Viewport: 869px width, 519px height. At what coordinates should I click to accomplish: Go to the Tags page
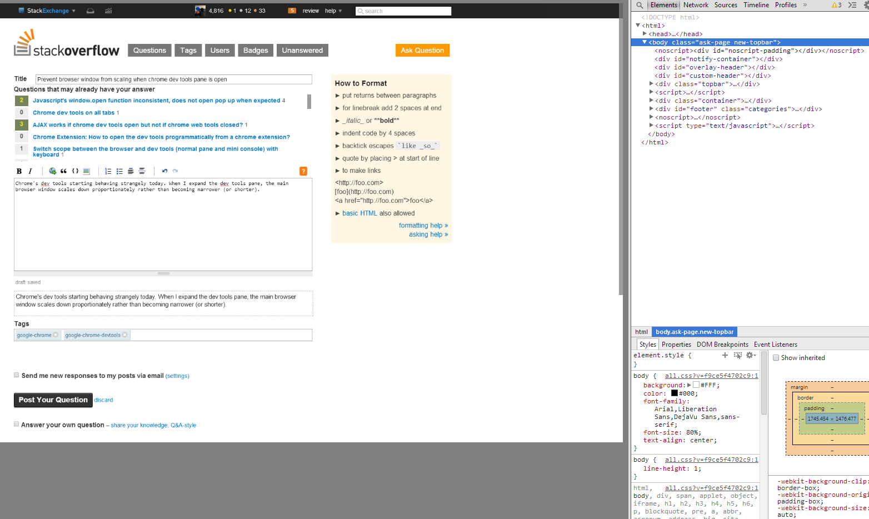188,51
